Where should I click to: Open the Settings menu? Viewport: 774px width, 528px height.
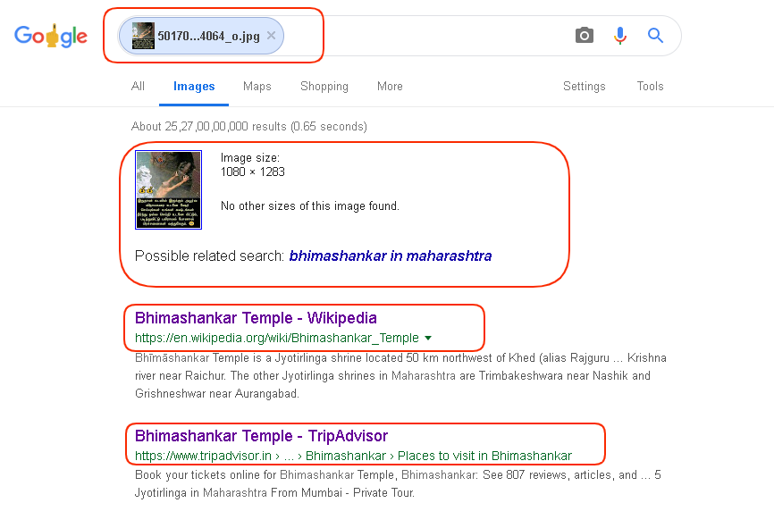click(x=584, y=87)
